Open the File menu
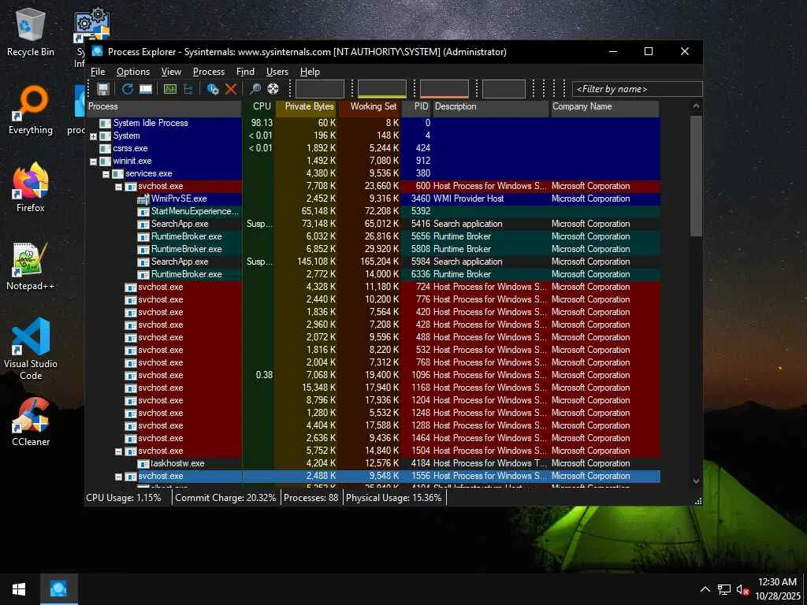Image resolution: width=807 pixels, height=605 pixels. coord(98,72)
